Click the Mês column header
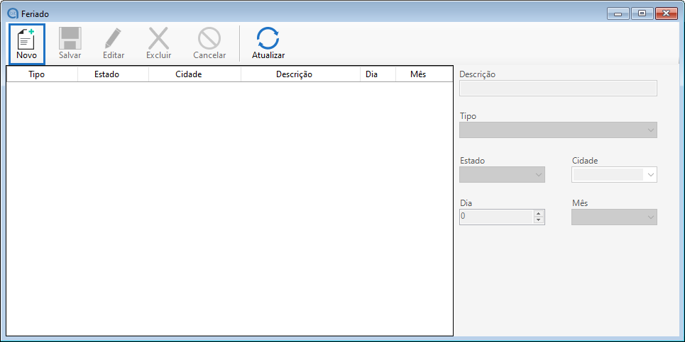685x342 pixels. click(418, 74)
